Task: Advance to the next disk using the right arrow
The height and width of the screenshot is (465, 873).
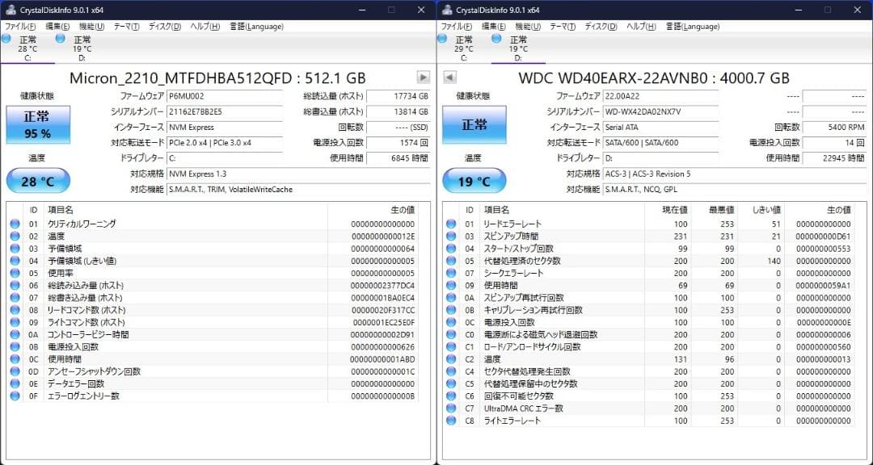Action: click(424, 77)
